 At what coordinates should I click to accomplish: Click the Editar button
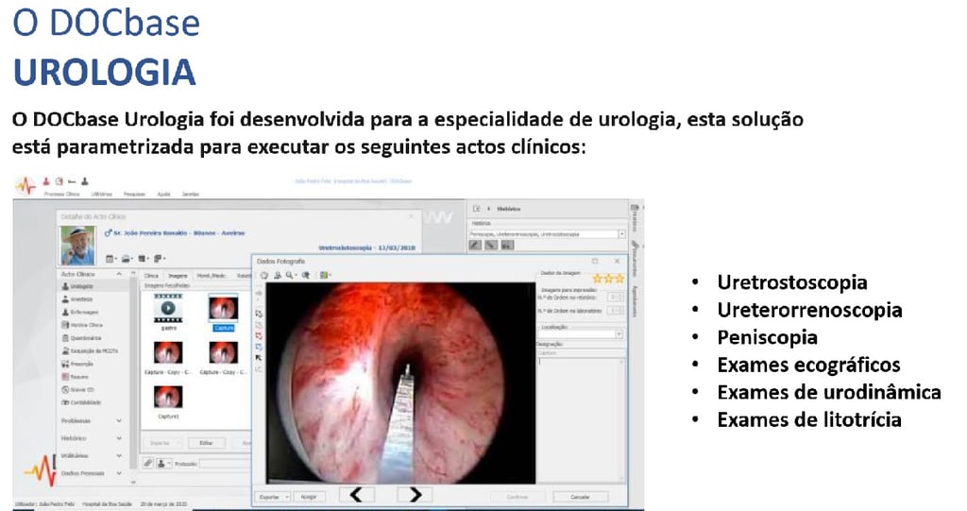pos(207,443)
